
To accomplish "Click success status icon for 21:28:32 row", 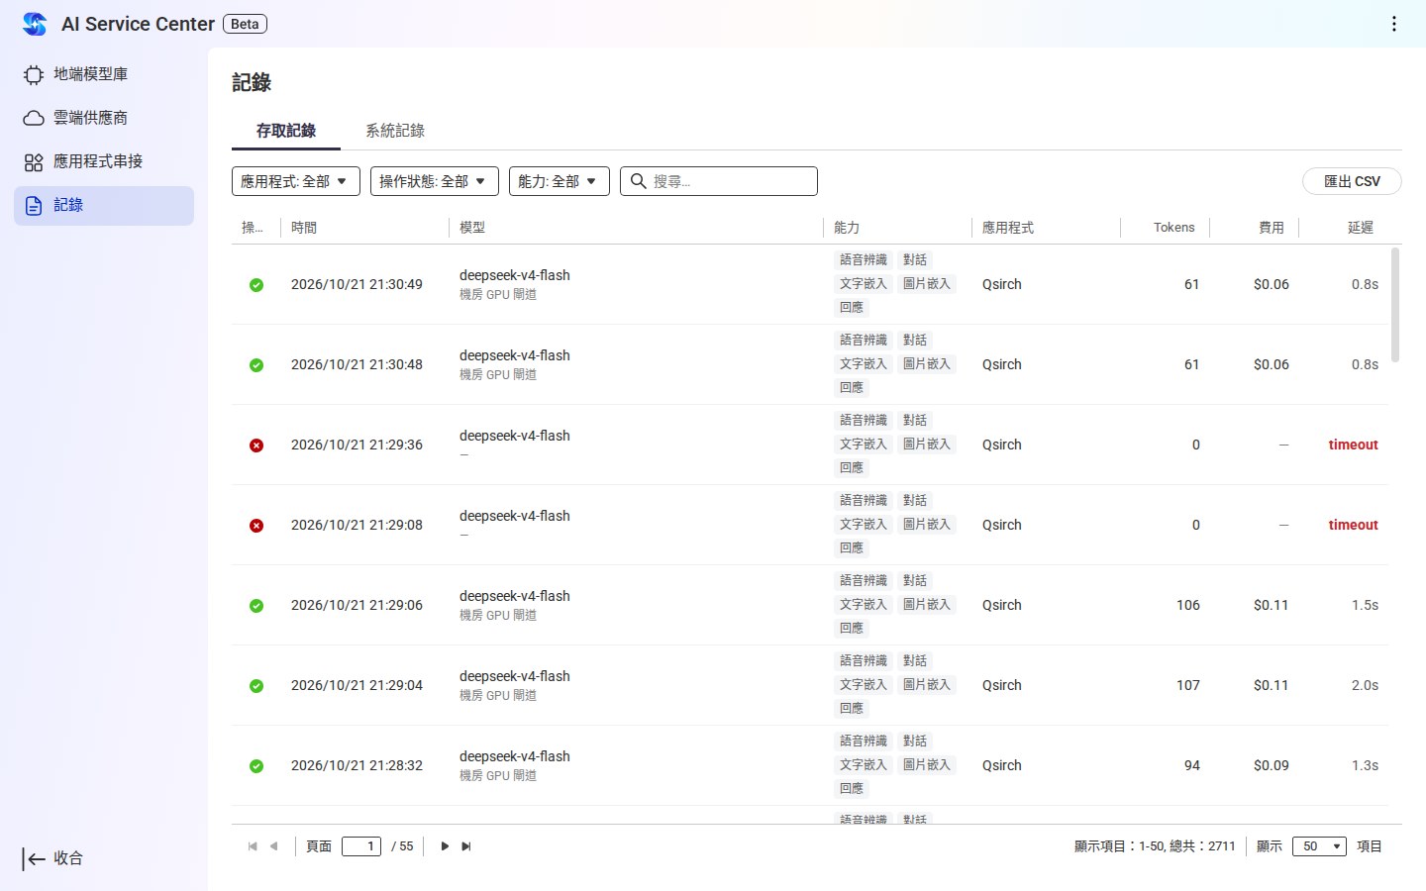I will pyautogui.click(x=256, y=766).
